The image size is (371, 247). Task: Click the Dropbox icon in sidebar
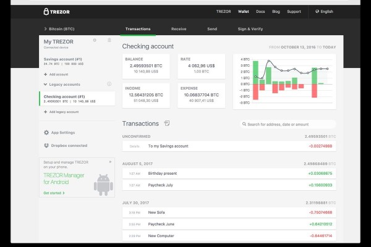pyautogui.click(x=46, y=146)
